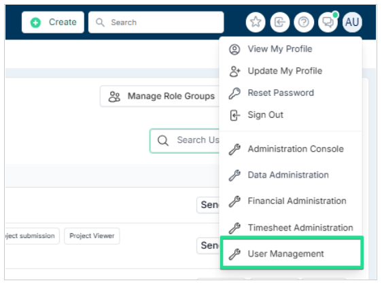Click the AU user avatar
This screenshot has width=382, height=285.
[352, 22]
